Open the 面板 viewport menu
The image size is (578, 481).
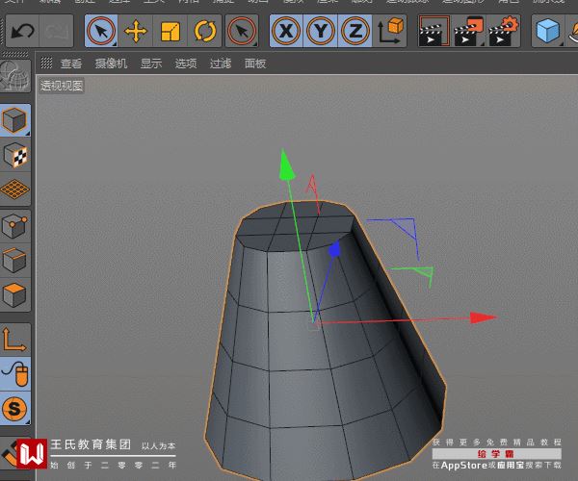coord(255,63)
